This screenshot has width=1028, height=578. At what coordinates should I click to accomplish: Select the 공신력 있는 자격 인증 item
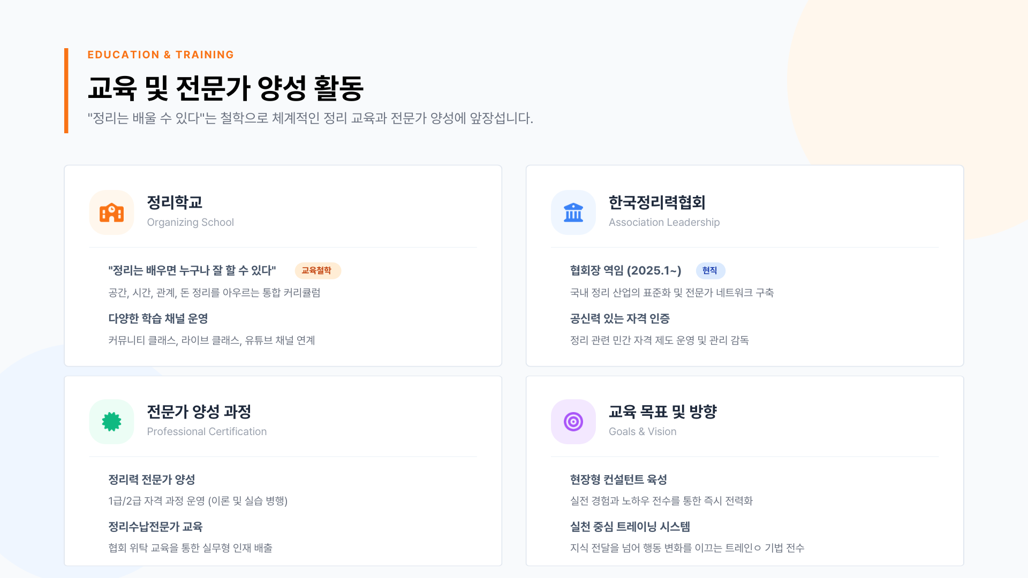(619, 319)
